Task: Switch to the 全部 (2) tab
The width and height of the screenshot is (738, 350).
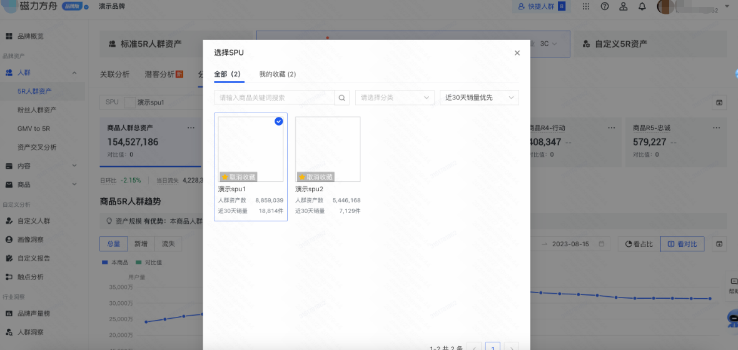Action: [227, 74]
